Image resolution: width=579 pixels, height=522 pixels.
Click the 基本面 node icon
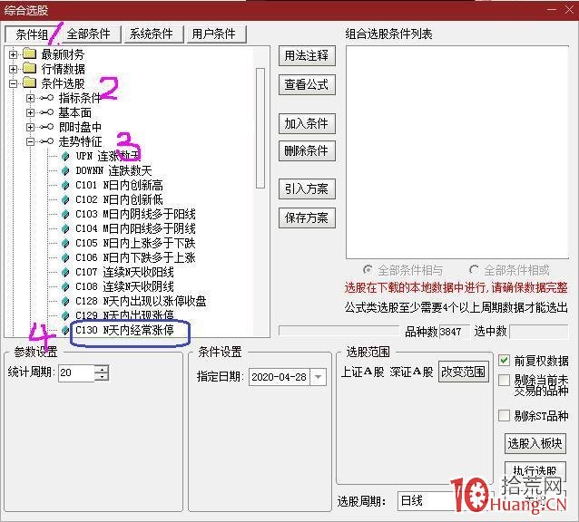46,112
